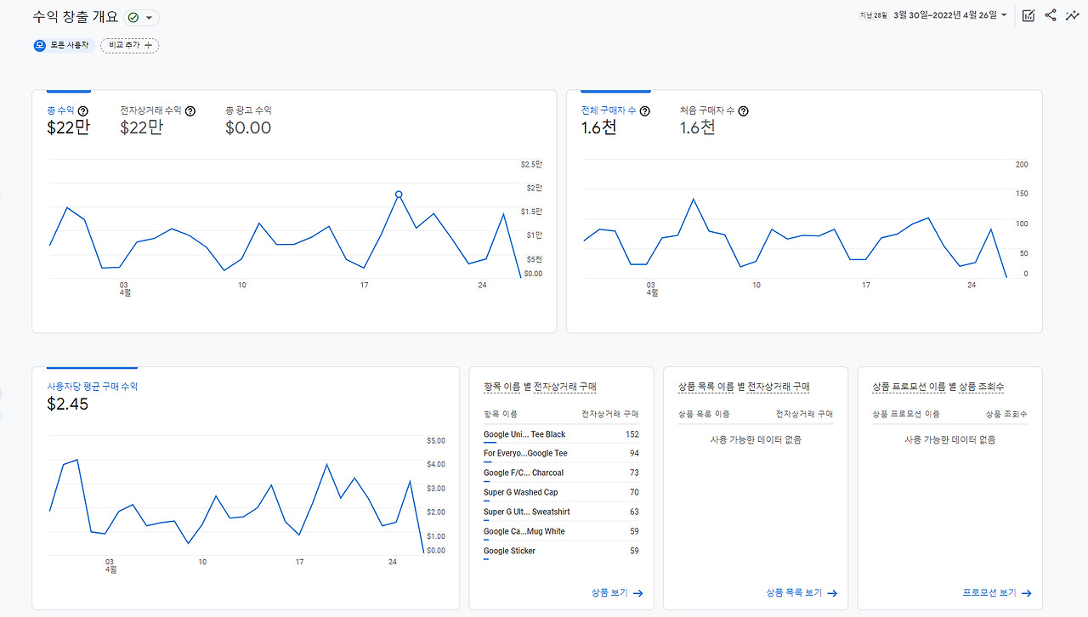Click the help icon next to 처음 구매자 수
This screenshot has height=617, width=1088.
click(x=744, y=110)
